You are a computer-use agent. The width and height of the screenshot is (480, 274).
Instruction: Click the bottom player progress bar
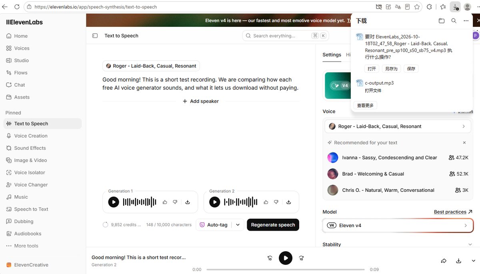pyautogui.click(x=286, y=270)
